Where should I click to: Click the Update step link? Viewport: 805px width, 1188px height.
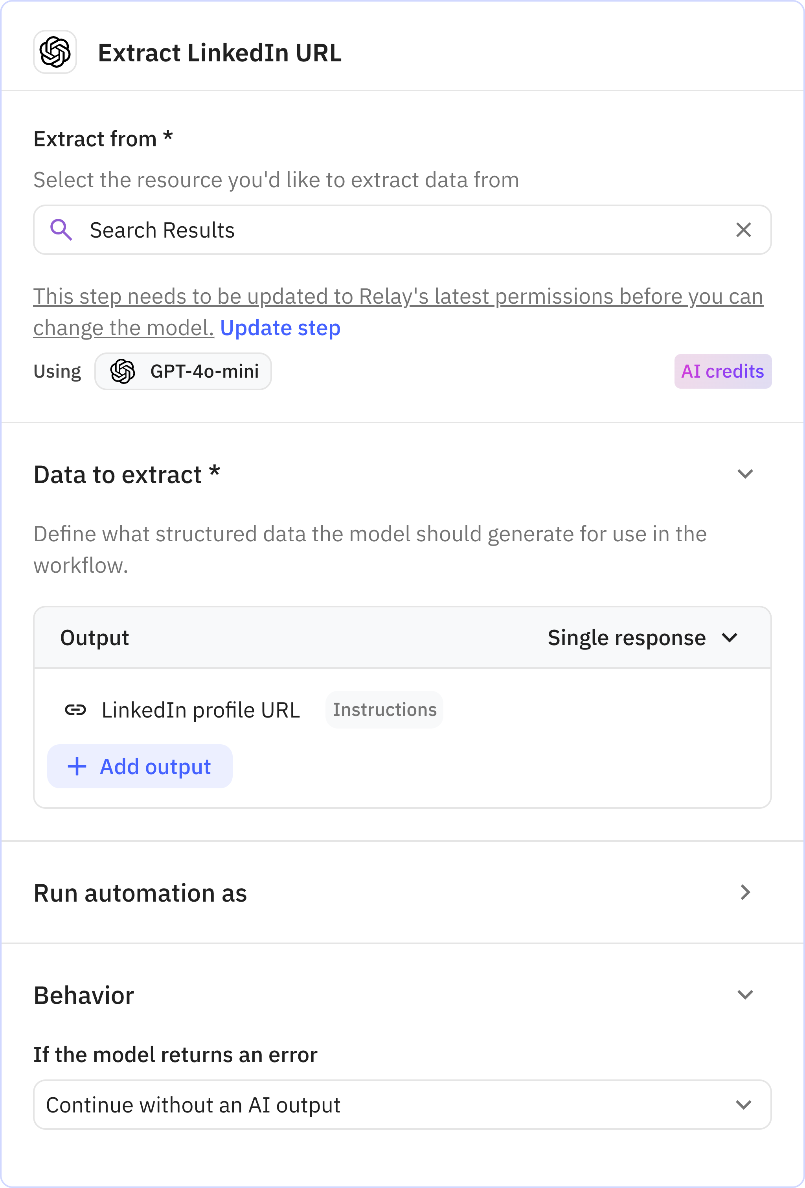coord(280,328)
